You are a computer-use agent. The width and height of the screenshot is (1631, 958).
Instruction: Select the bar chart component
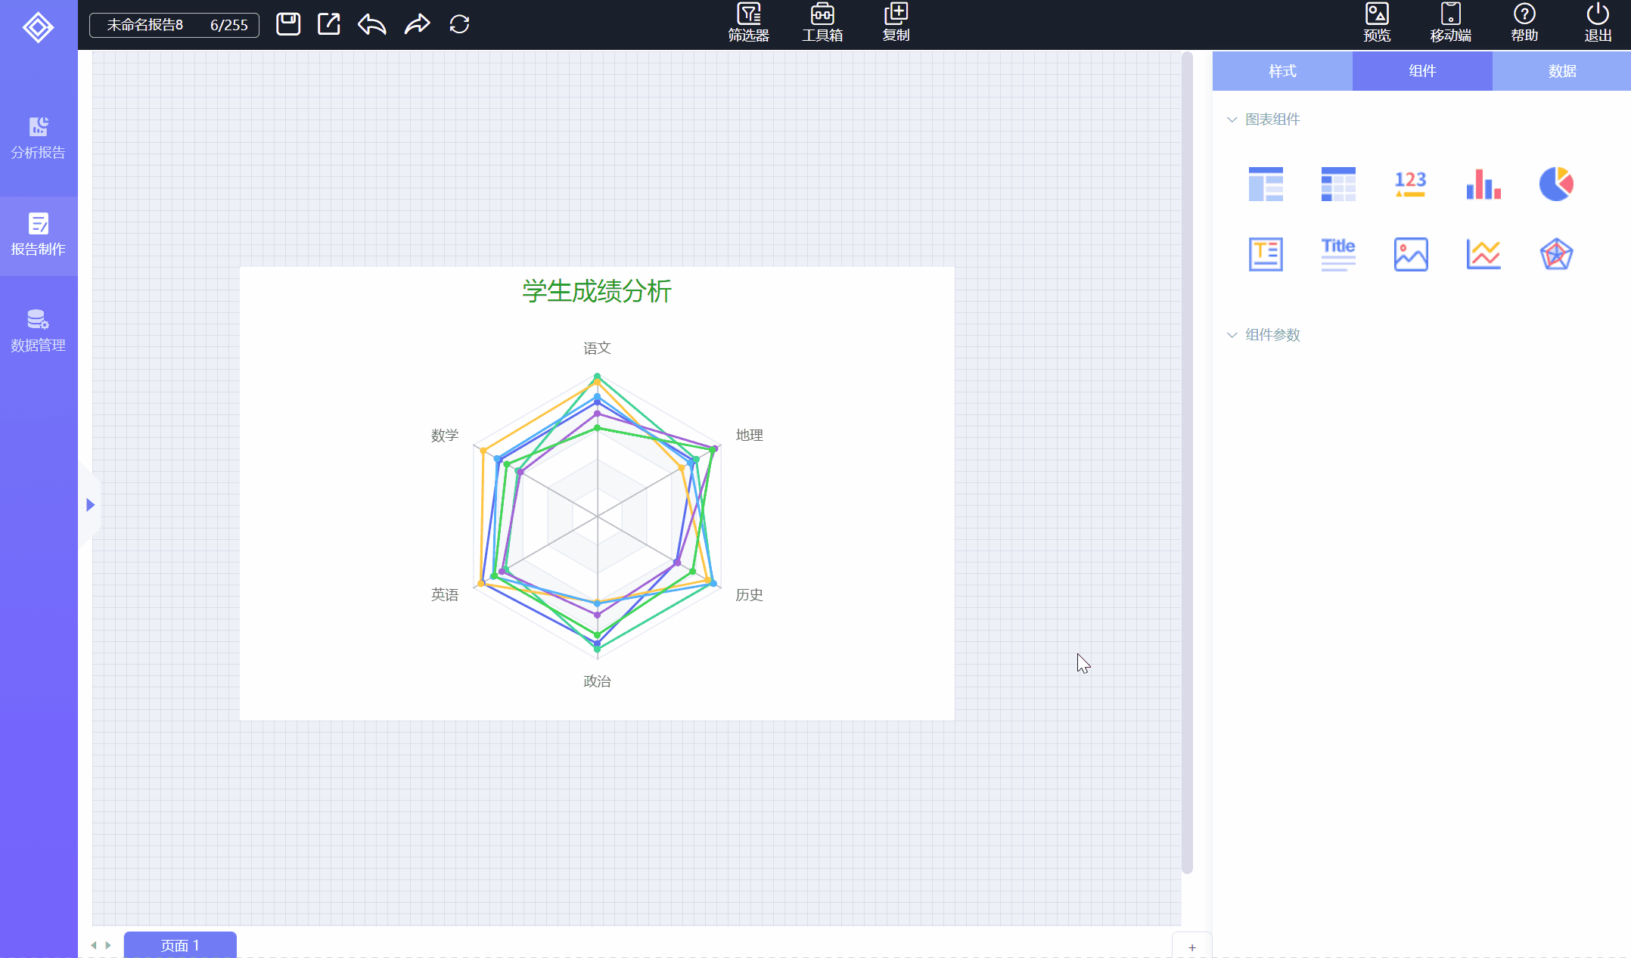(1483, 184)
